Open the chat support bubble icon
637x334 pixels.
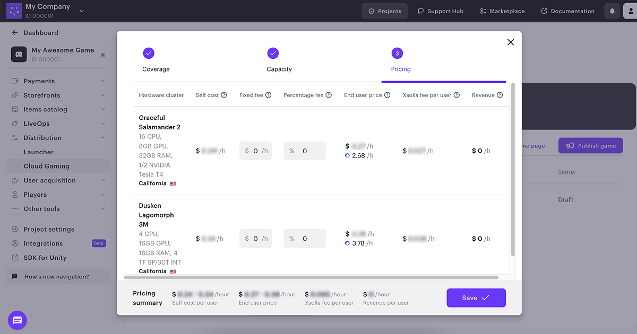point(17,320)
